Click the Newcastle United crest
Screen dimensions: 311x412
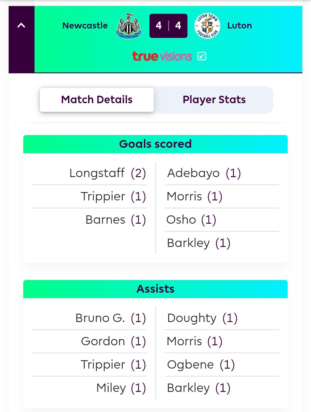click(128, 26)
